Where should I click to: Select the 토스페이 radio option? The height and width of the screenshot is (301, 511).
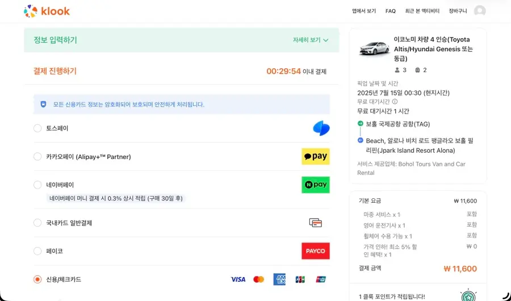coord(37,128)
